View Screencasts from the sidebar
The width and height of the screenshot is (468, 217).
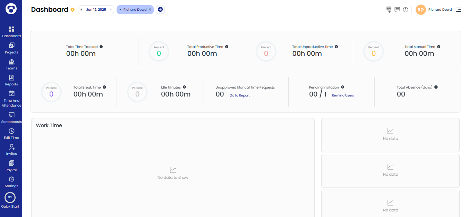click(x=11, y=118)
